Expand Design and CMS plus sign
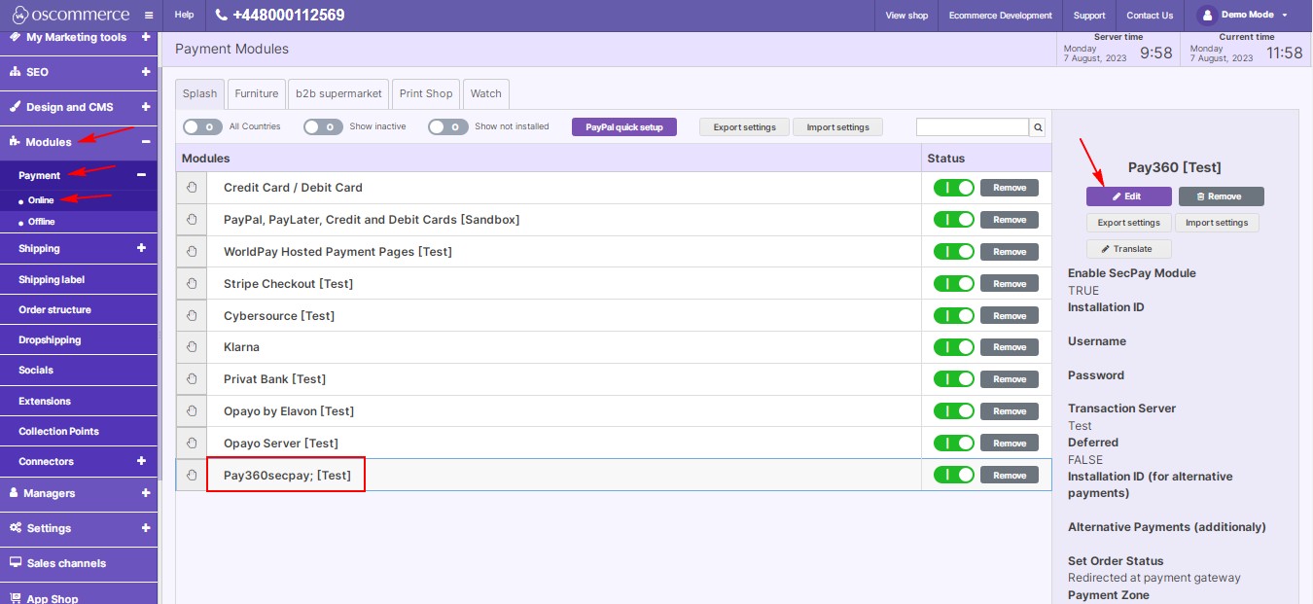The image size is (1313, 604). pos(145,107)
